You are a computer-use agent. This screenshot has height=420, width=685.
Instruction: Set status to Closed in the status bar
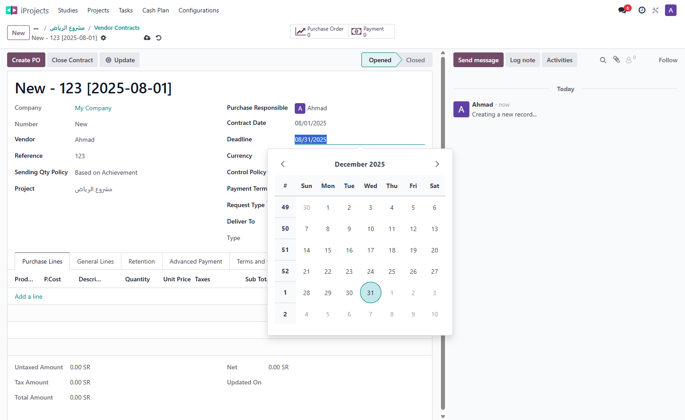(x=415, y=60)
